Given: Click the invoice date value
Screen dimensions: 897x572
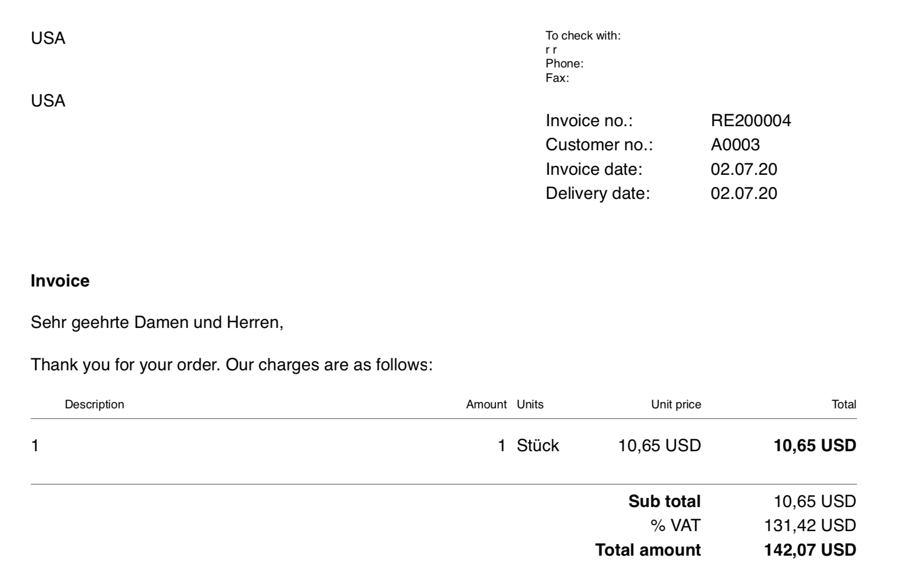Looking at the screenshot, I should (744, 169).
